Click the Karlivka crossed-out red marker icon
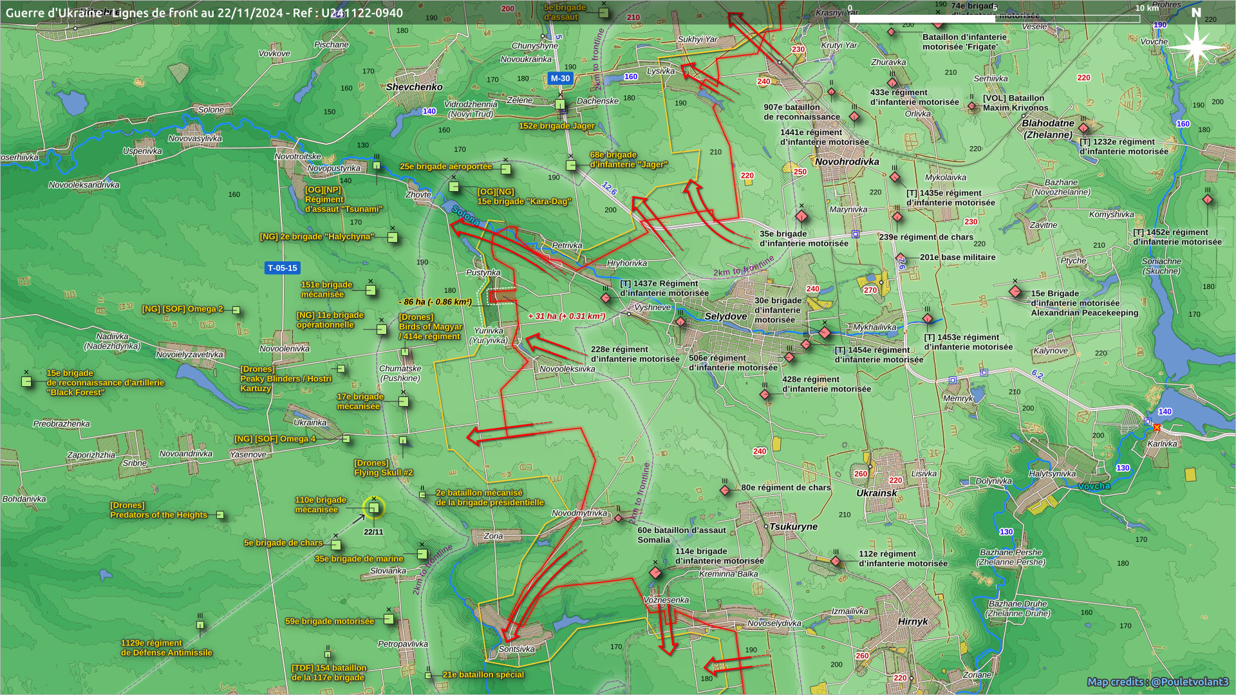 pos(1157,427)
